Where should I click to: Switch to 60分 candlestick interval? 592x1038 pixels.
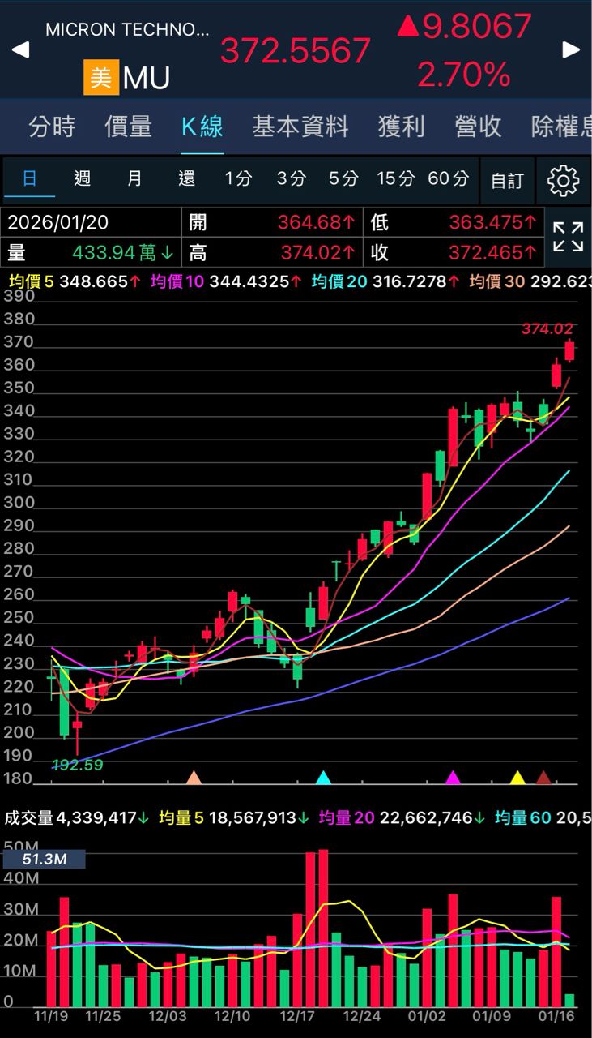(448, 179)
